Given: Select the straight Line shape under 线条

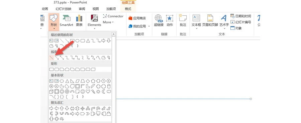Looking at the screenshot, I should pos(52,57).
